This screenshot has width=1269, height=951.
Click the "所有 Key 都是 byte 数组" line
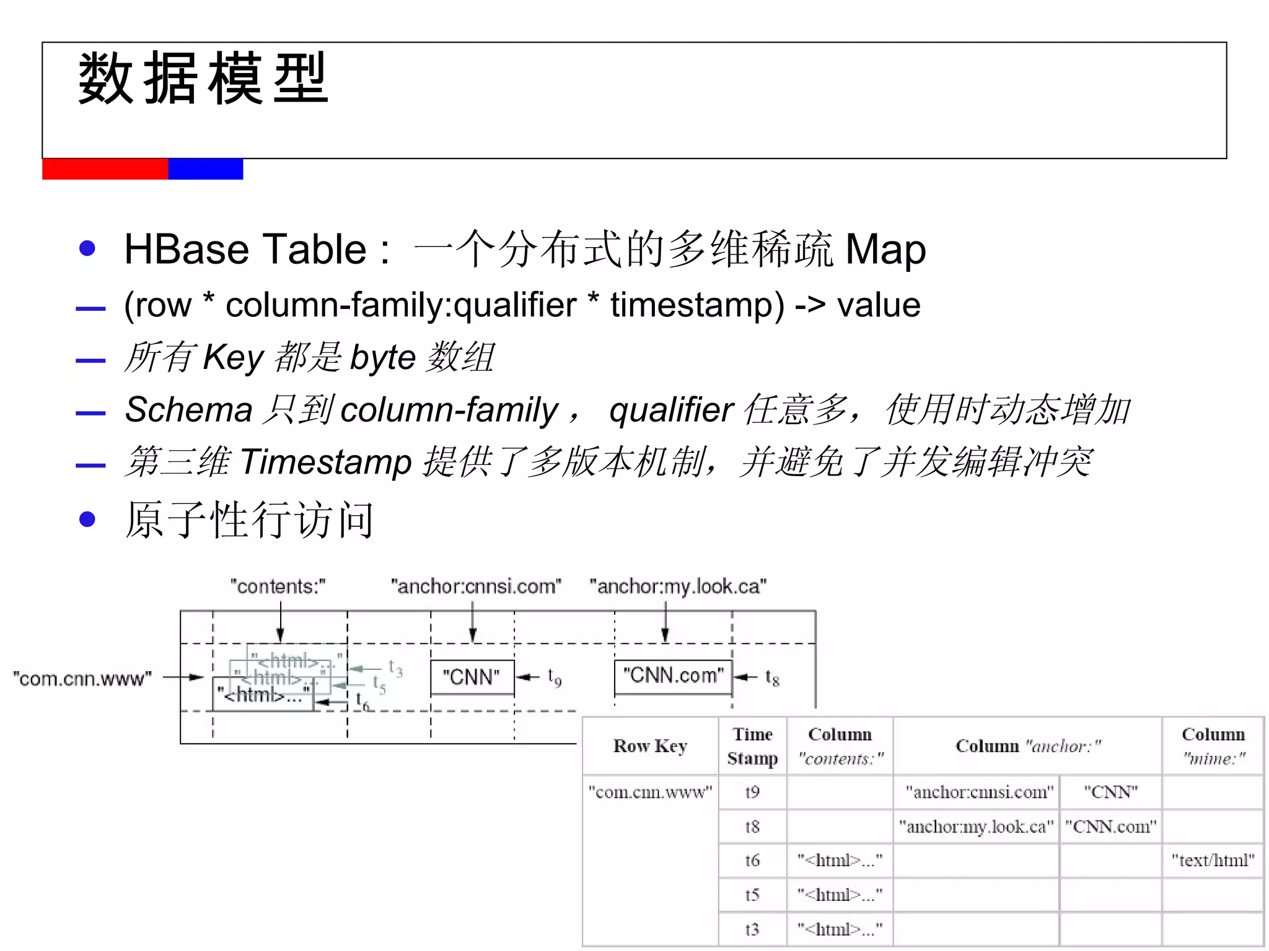(309, 357)
